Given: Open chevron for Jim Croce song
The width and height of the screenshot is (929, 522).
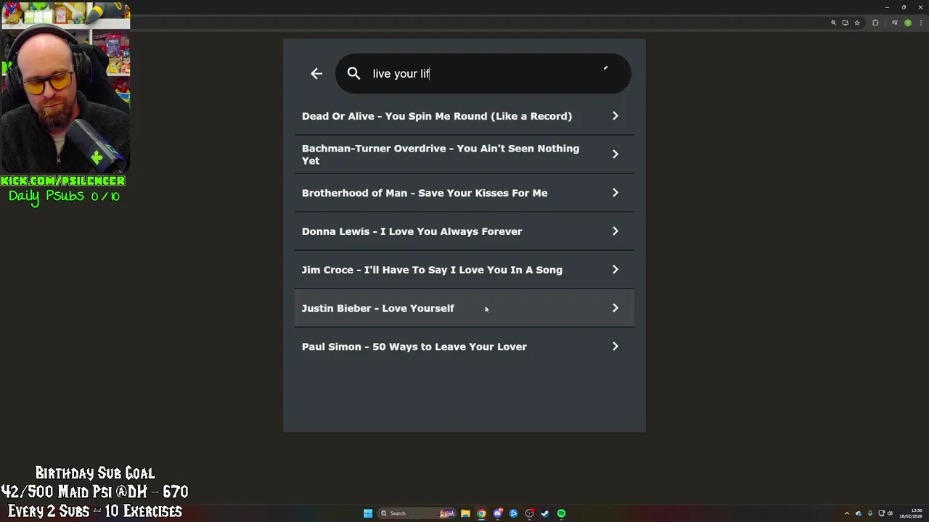Looking at the screenshot, I should (615, 270).
